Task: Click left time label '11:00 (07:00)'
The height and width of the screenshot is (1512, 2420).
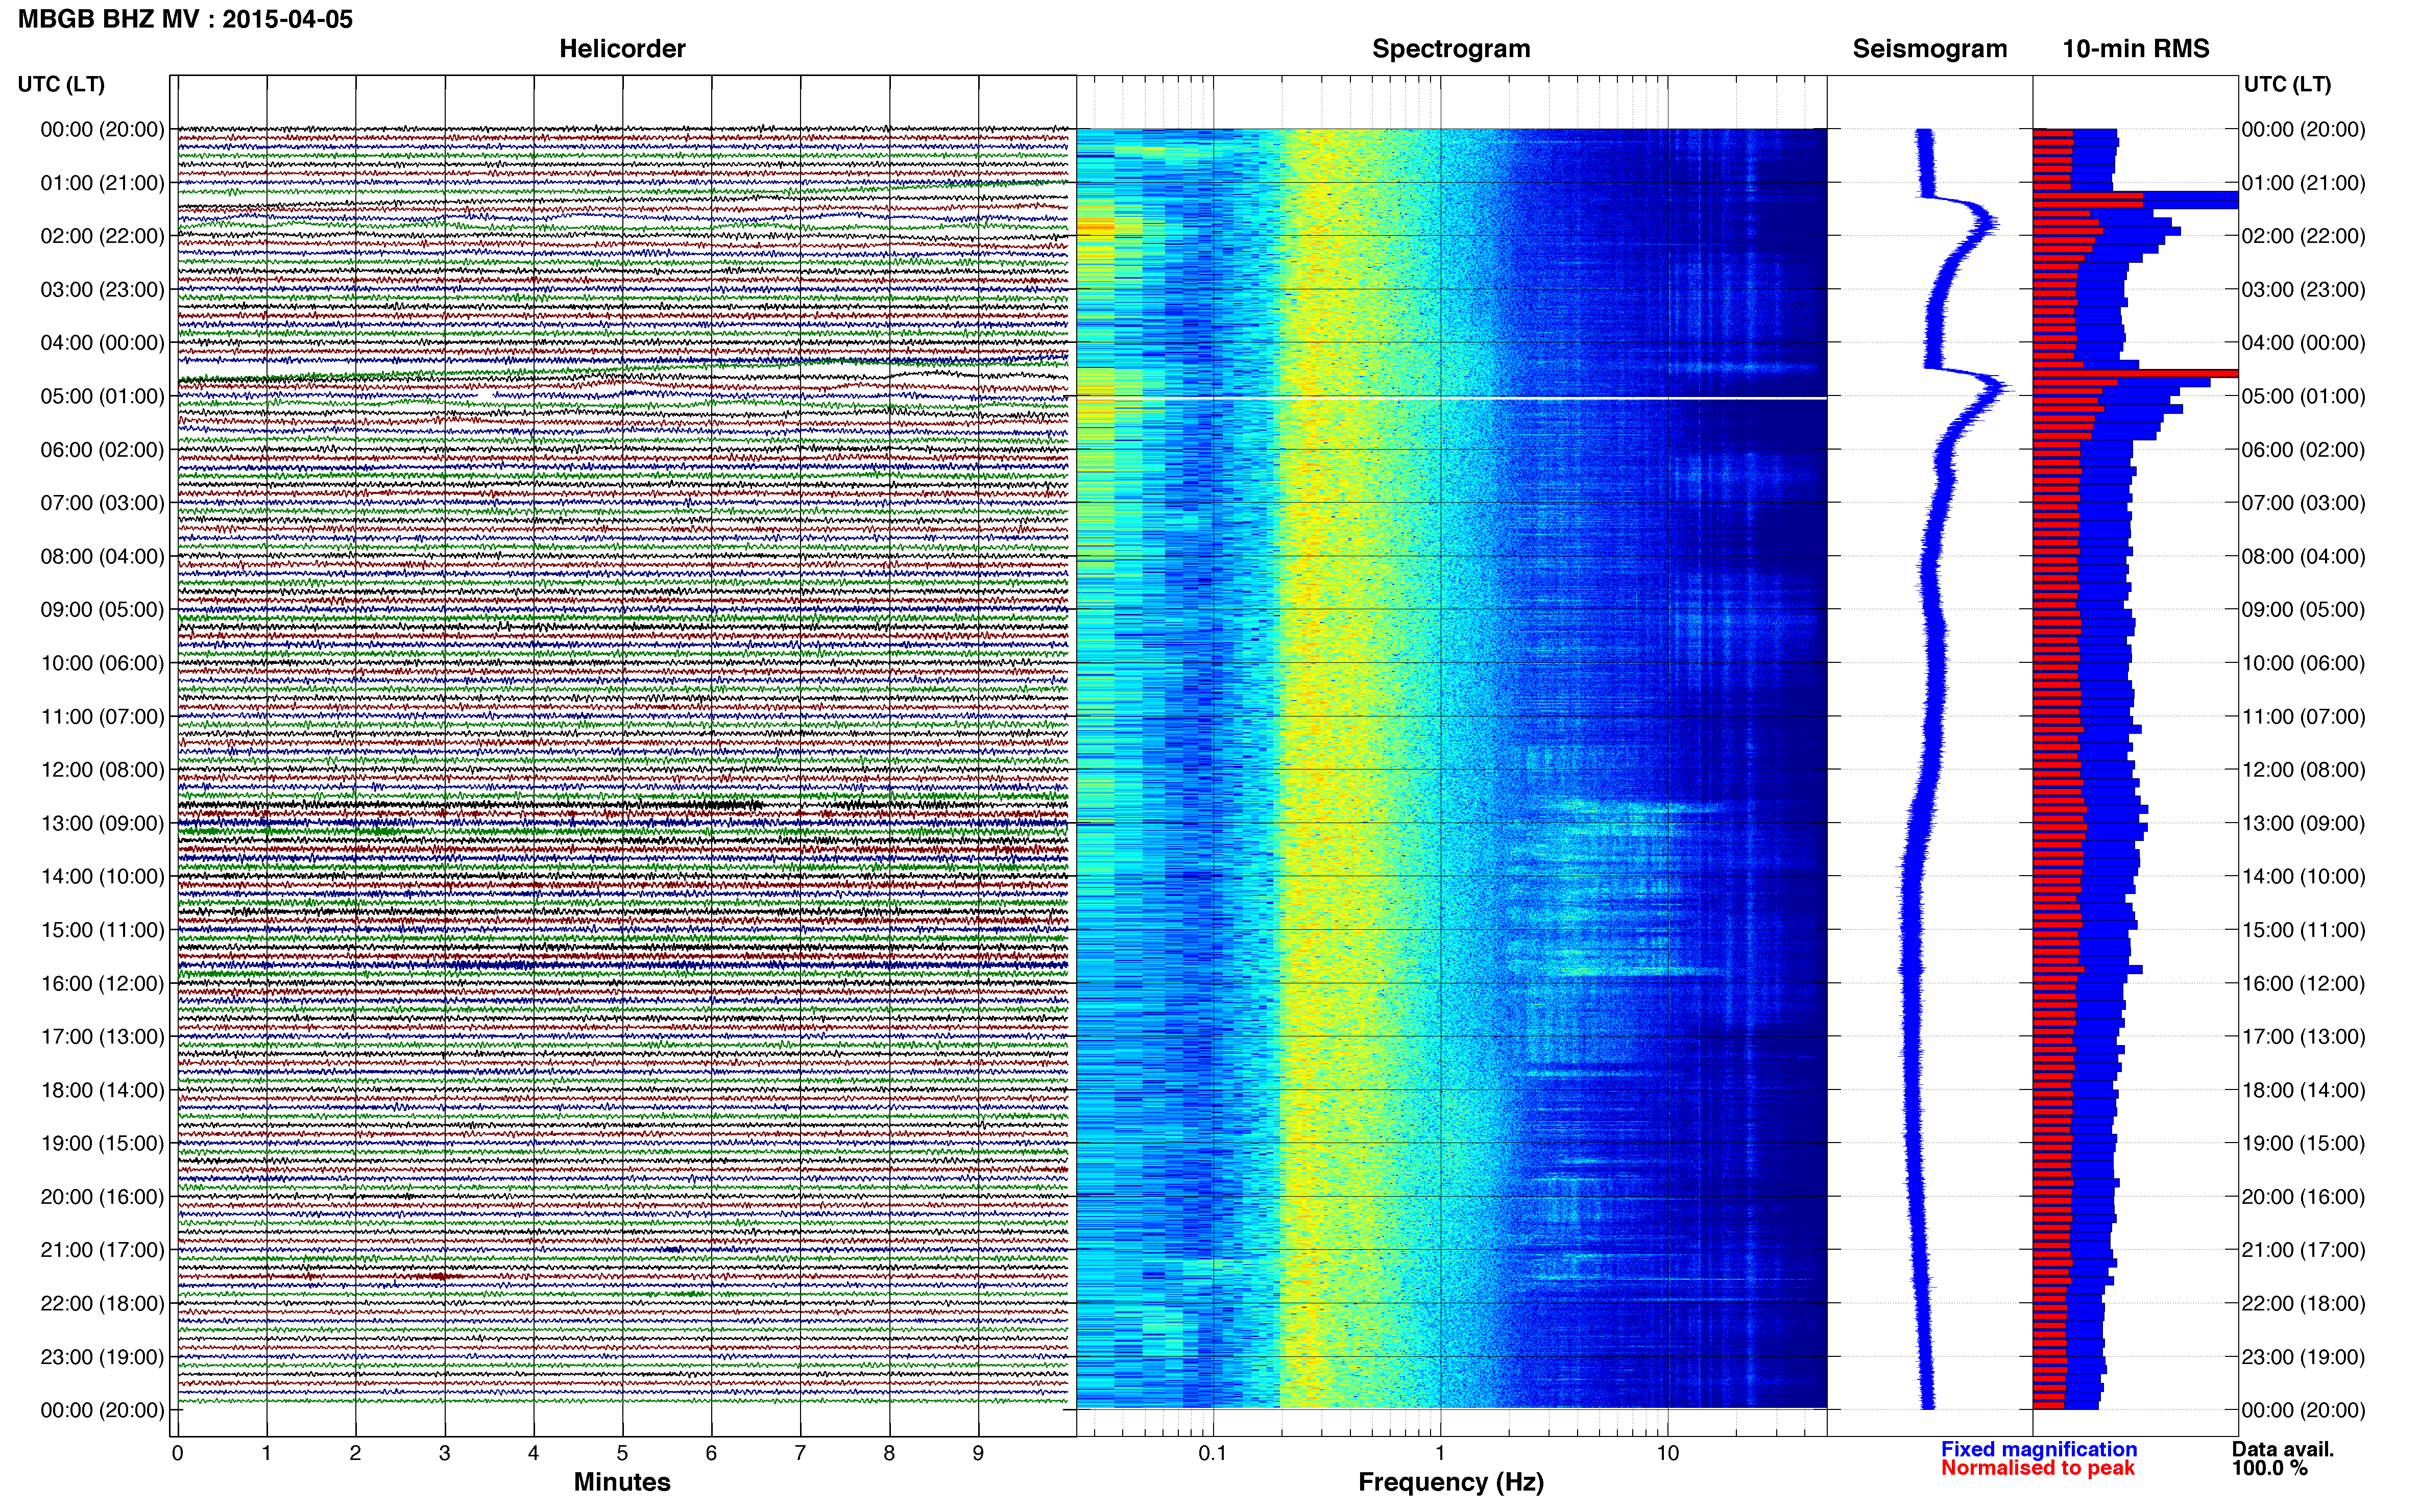Action: (x=102, y=716)
